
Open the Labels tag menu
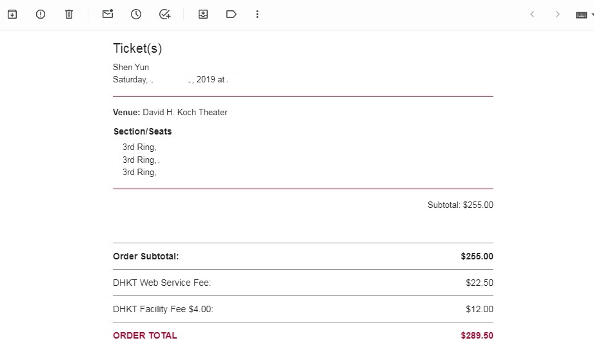coord(232,14)
